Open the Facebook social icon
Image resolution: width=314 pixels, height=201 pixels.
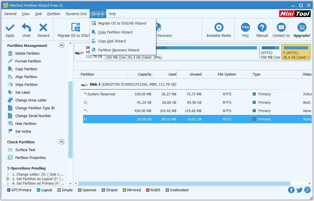pyautogui.click(x=291, y=190)
